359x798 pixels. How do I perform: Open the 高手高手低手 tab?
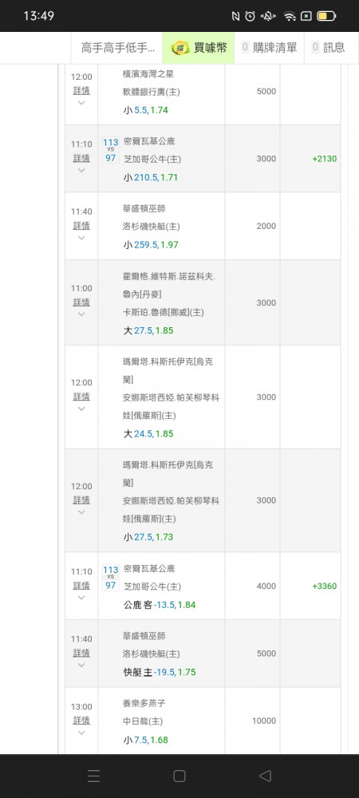pyautogui.click(x=117, y=48)
